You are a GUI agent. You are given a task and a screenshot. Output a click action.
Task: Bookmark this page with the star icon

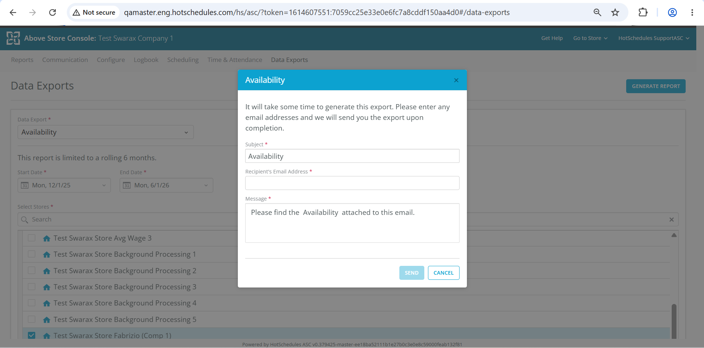[x=615, y=12]
